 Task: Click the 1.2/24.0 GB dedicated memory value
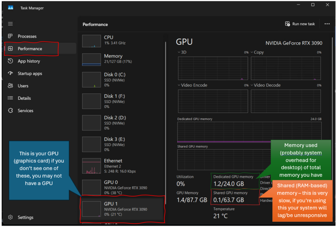click(228, 183)
